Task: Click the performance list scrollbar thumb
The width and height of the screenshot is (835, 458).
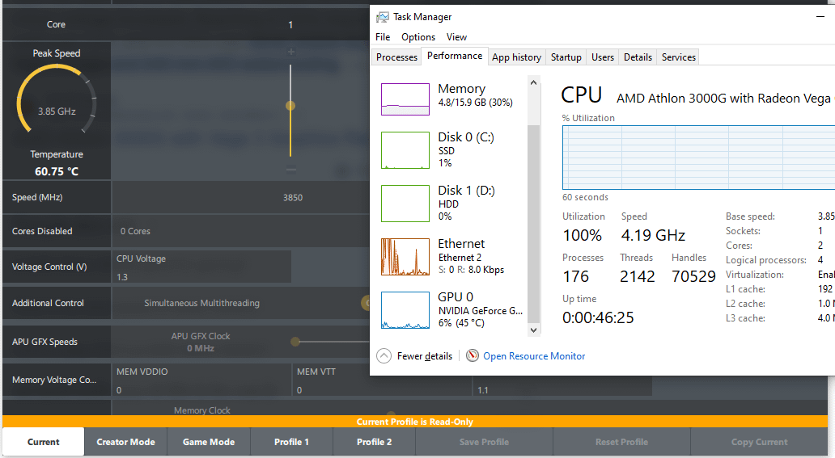Action: click(x=533, y=224)
